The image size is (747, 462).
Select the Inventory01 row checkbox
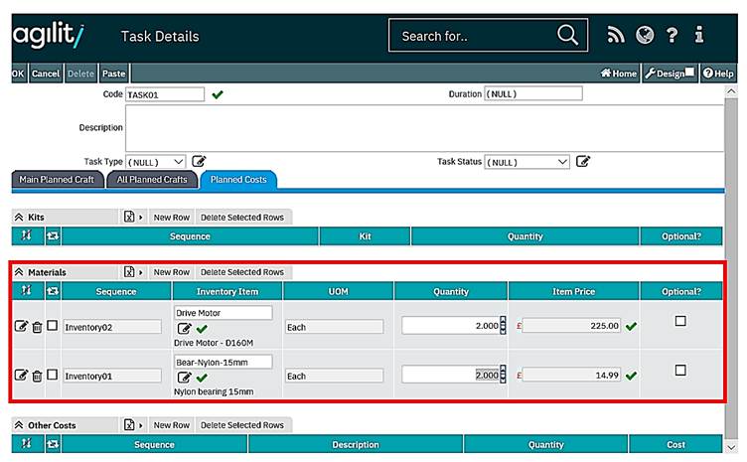(52, 376)
